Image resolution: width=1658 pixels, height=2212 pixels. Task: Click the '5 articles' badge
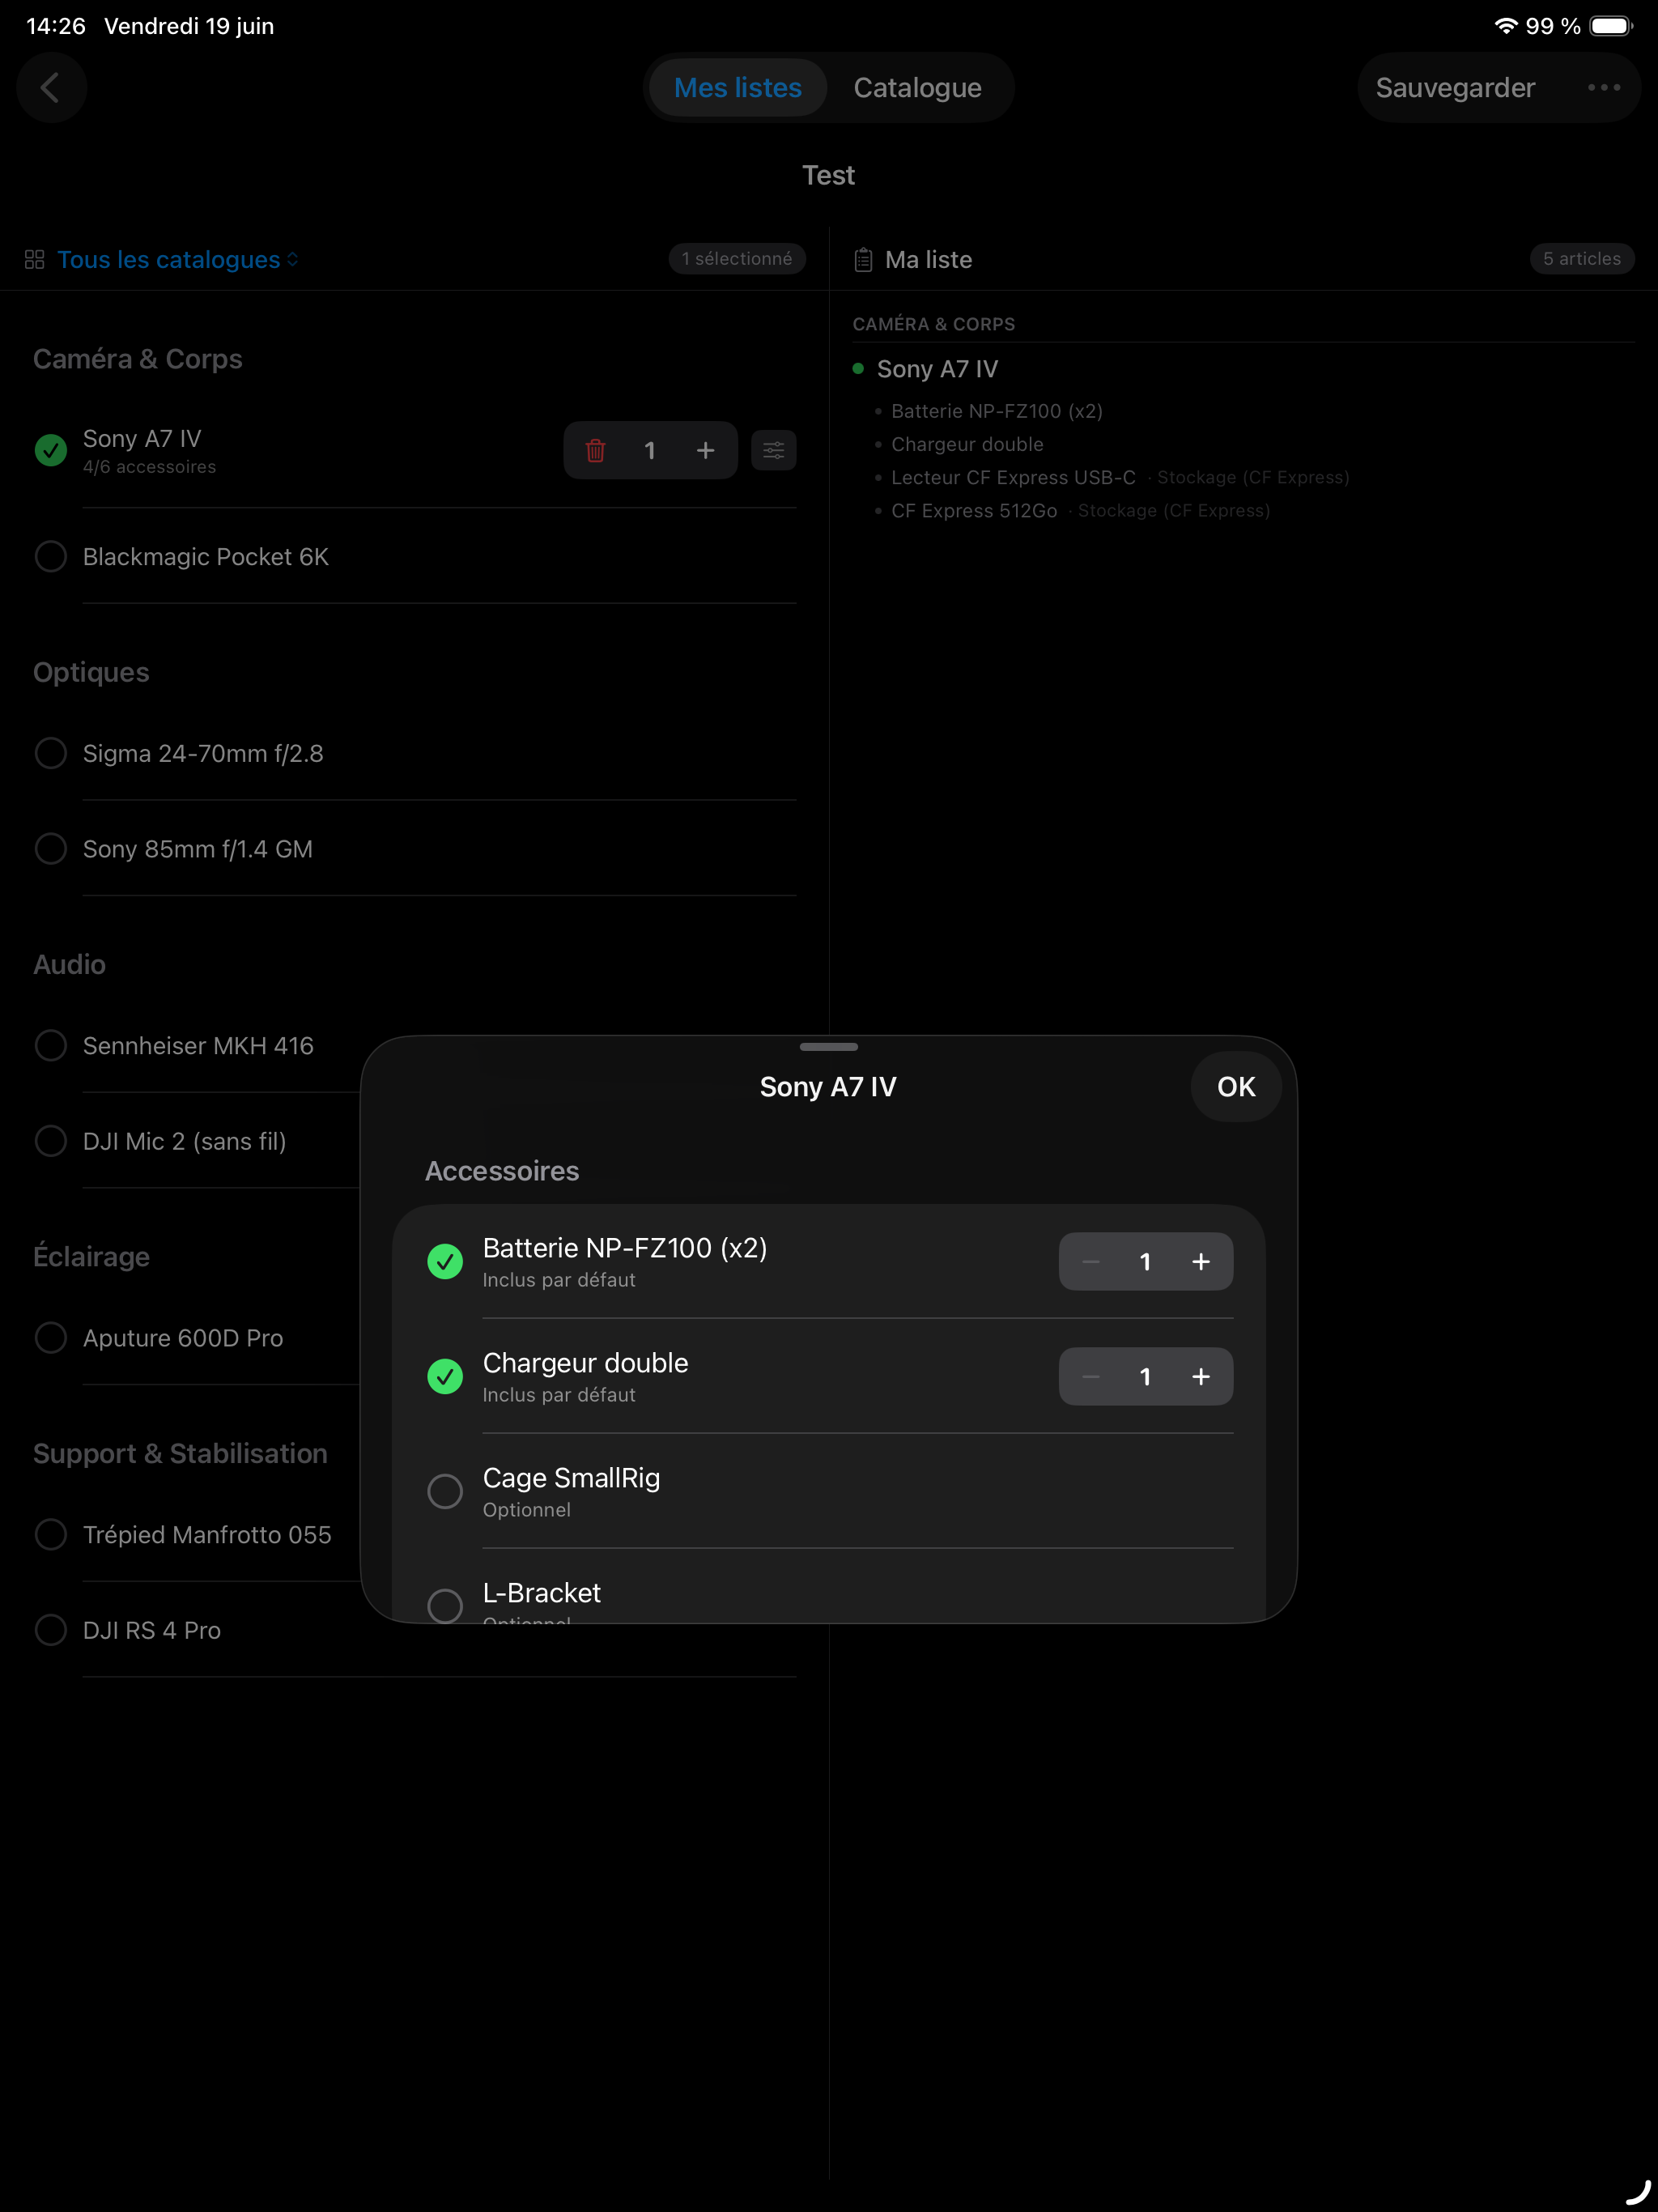[x=1582, y=259]
